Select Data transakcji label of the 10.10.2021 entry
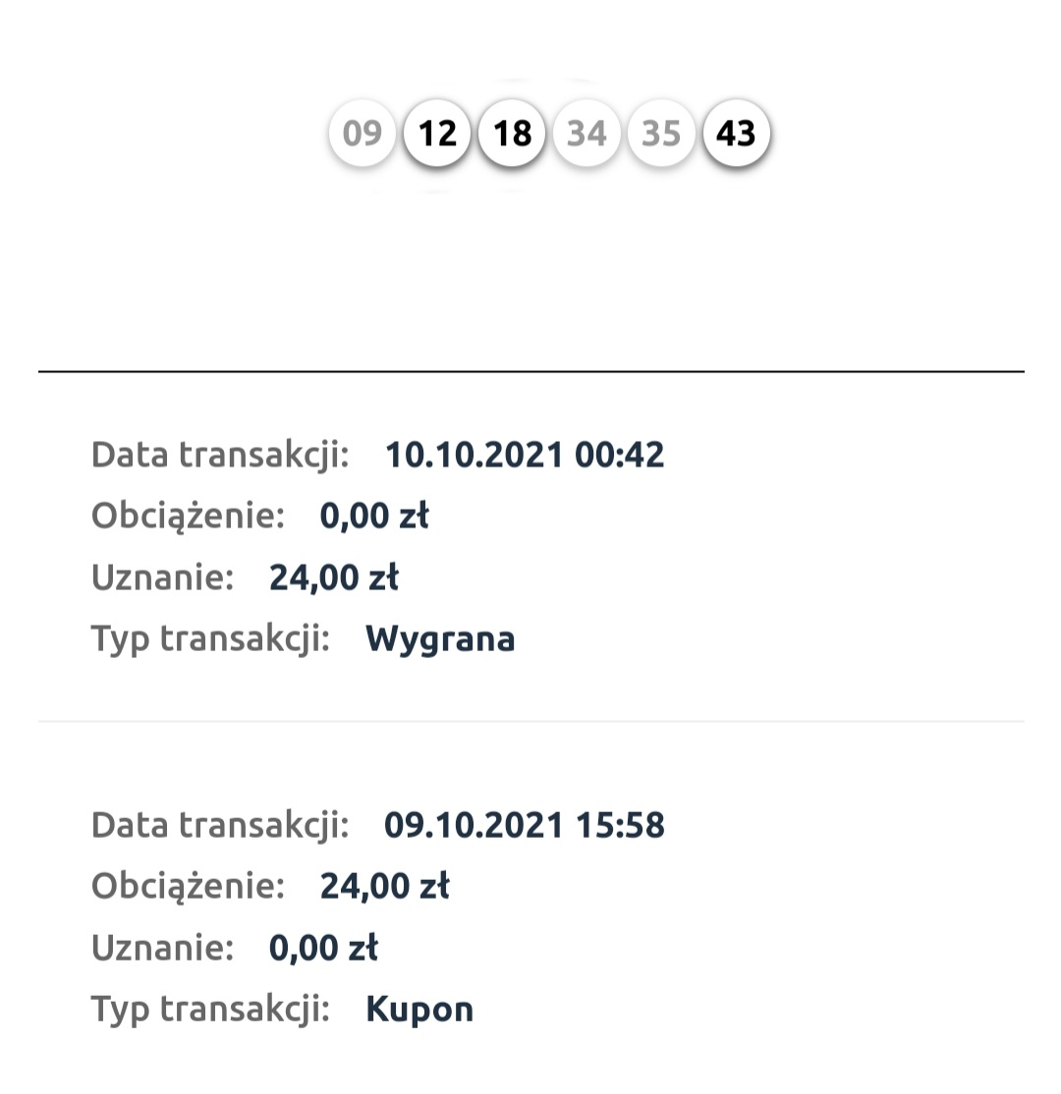1061x1094 pixels. point(220,455)
